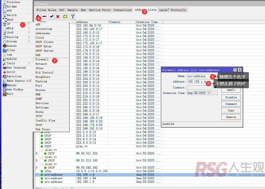This screenshot has height=189, width=265.
Task: Open the filter funnel button
Action: (x=72, y=16)
